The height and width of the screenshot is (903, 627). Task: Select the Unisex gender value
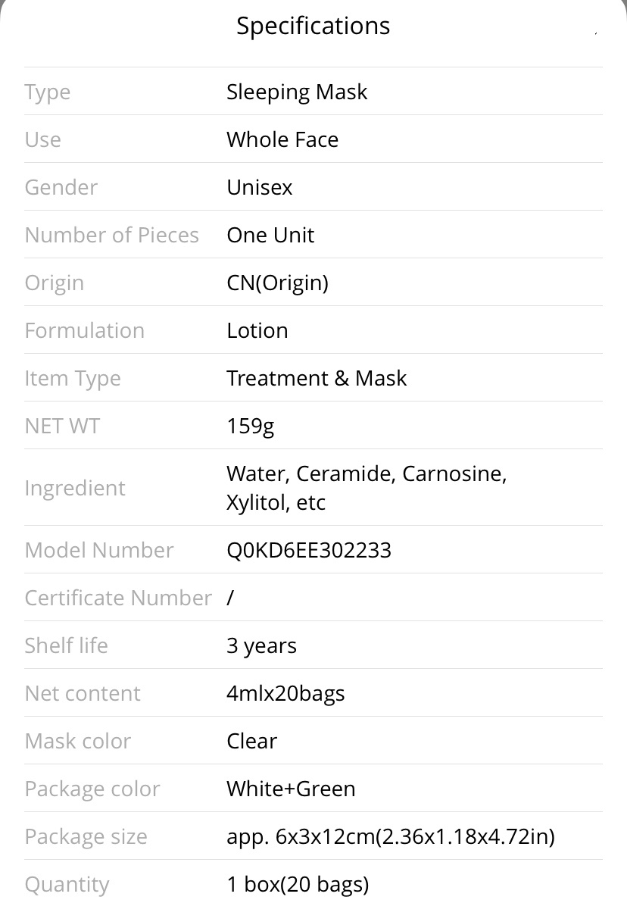(x=260, y=187)
